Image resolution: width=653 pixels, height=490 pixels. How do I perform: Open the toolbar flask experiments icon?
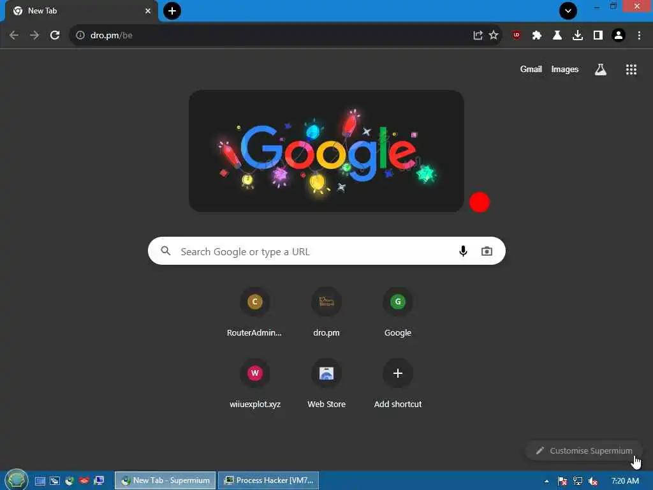(557, 36)
